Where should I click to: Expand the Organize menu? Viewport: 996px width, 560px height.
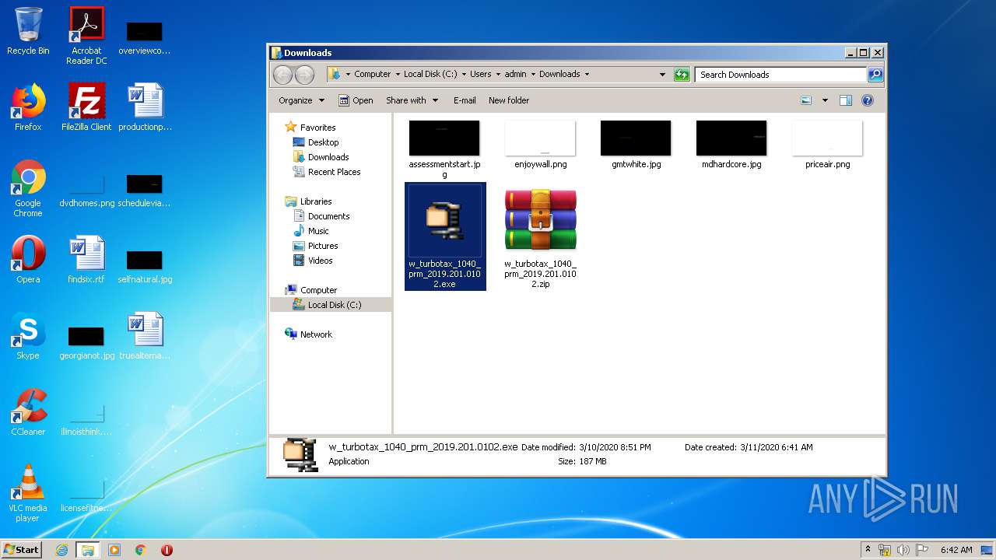[300, 100]
